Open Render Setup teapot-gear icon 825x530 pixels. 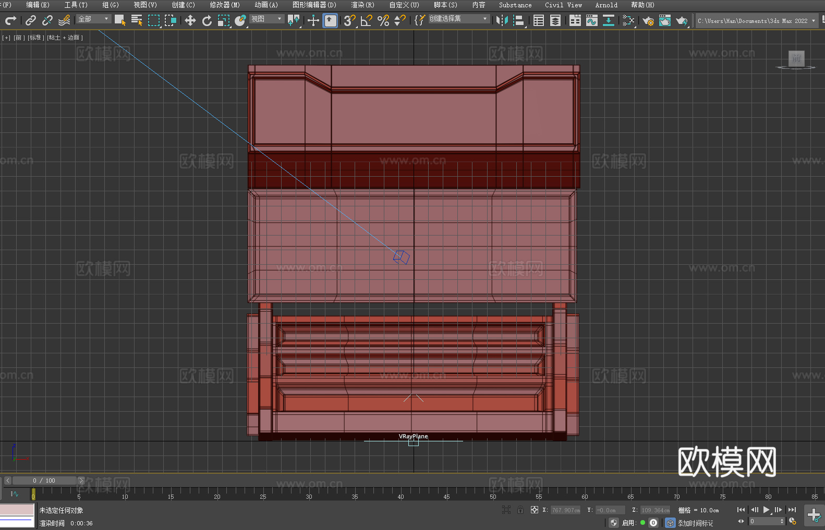648,20
